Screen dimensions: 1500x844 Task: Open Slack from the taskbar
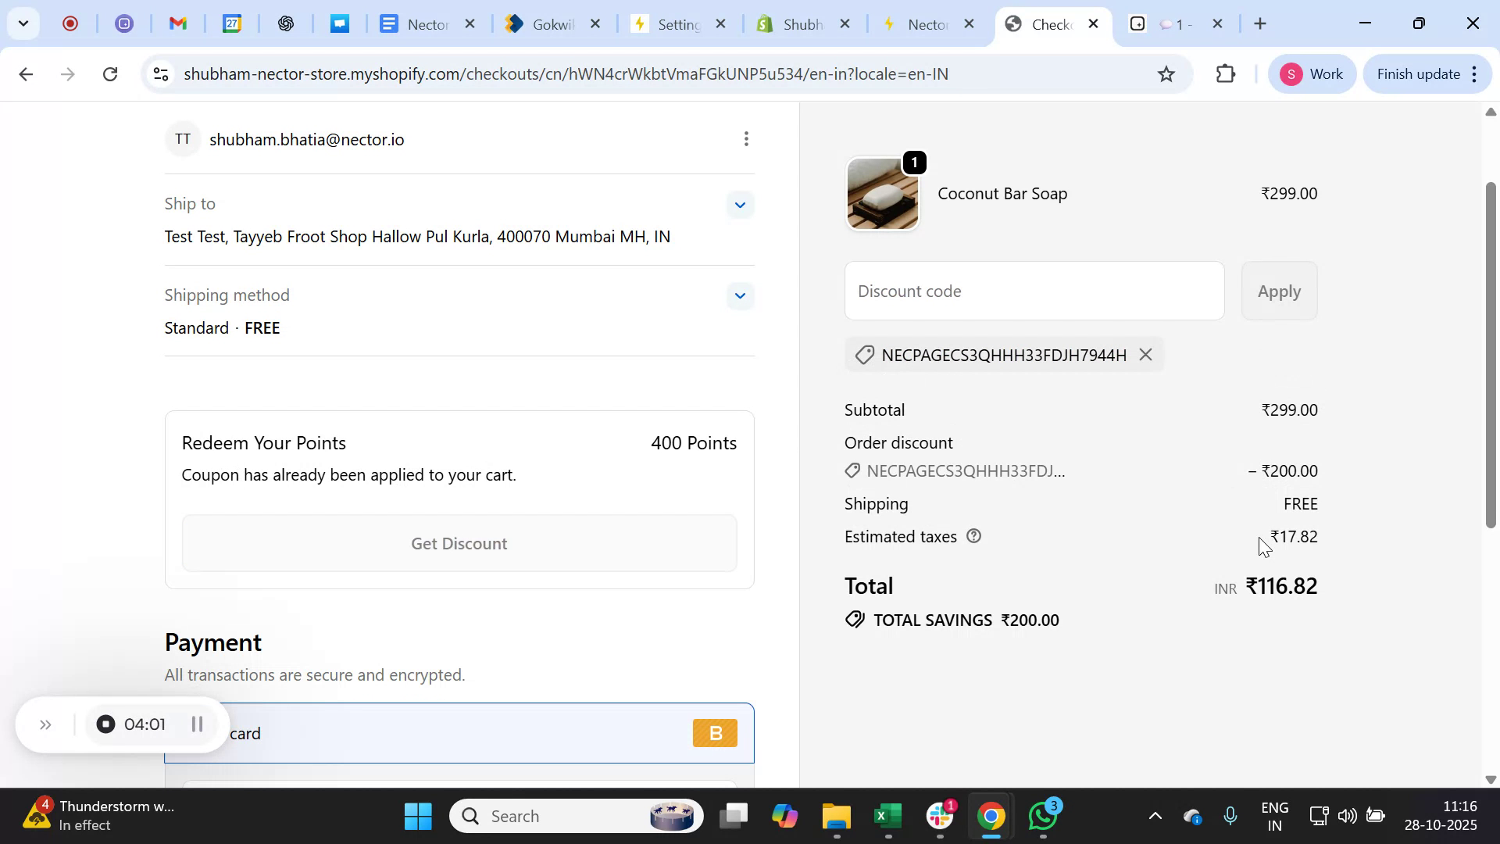pyautogui.click(x=939, y=815)
